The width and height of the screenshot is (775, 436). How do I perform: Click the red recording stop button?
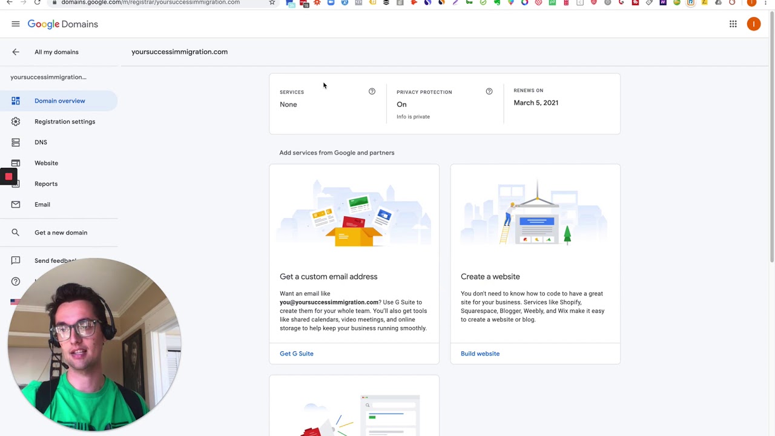8,177
